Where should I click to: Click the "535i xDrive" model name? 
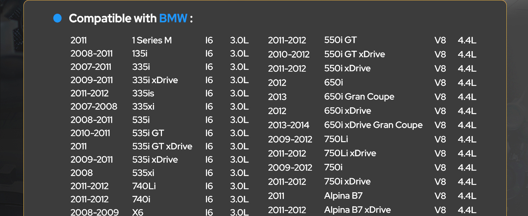click(x=155, y=159)
